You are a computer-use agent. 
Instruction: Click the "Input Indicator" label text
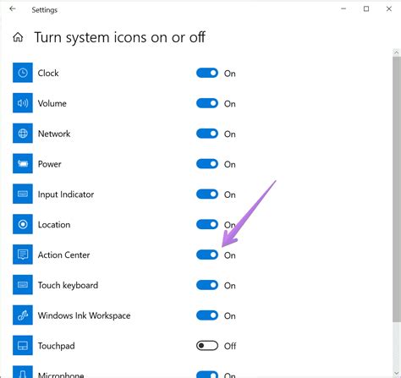coord(66,194)
